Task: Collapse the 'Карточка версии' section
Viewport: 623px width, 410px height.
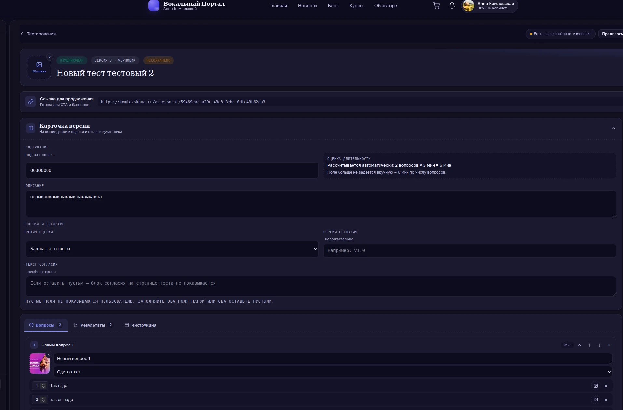Action: click(613, 128)
